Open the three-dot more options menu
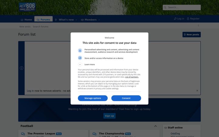Image resolution: width=219 pixels, height=137 pixels. (x=198, y=26)
